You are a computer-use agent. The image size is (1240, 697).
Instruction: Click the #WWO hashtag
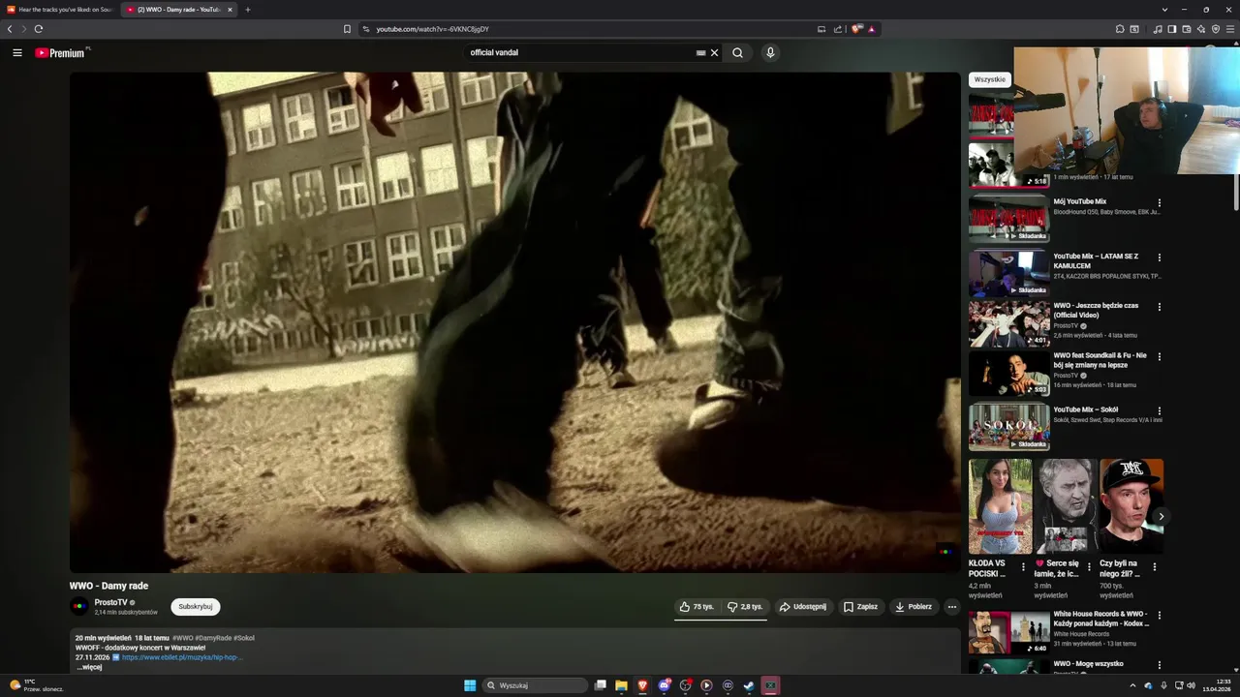click(x=182, y=638)
